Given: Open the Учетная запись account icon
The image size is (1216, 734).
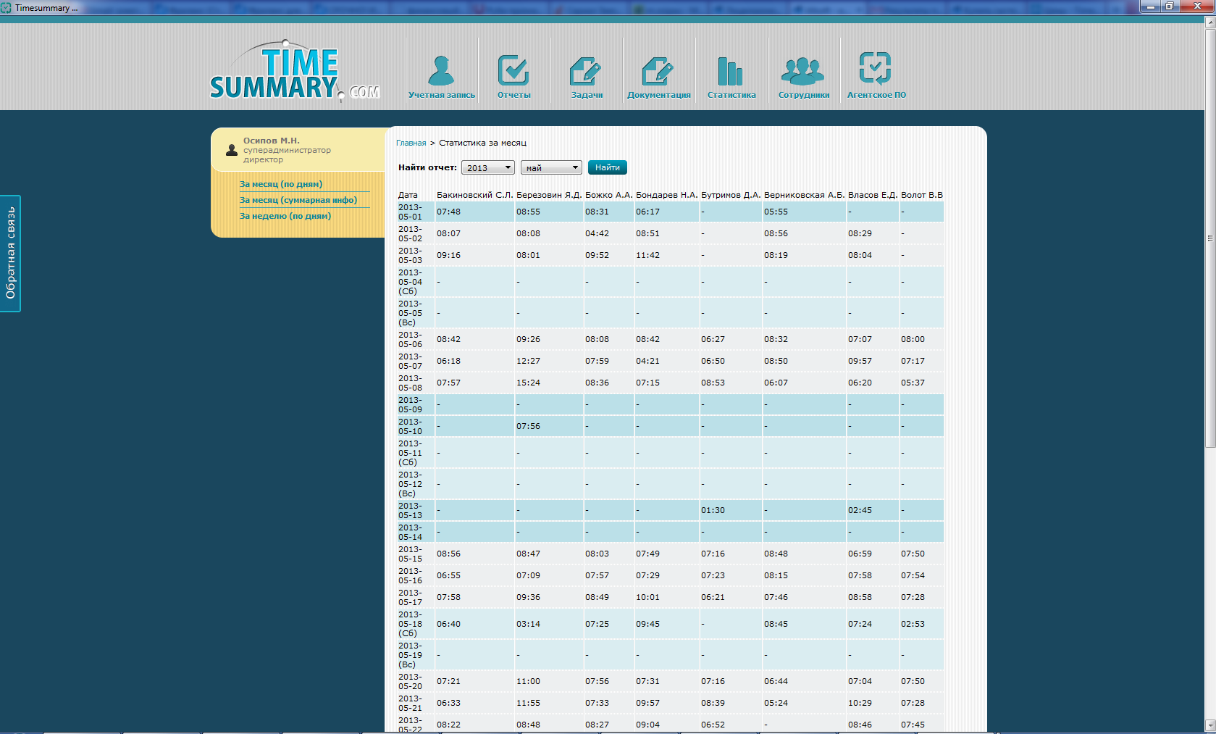Looking at the screenshot, I should point(441,72).
